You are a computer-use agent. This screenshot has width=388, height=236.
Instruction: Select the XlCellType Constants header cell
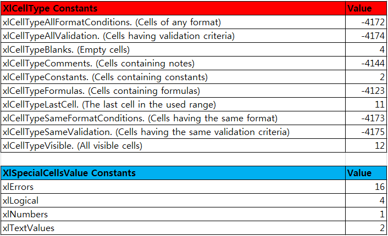[x=173, y=8]
